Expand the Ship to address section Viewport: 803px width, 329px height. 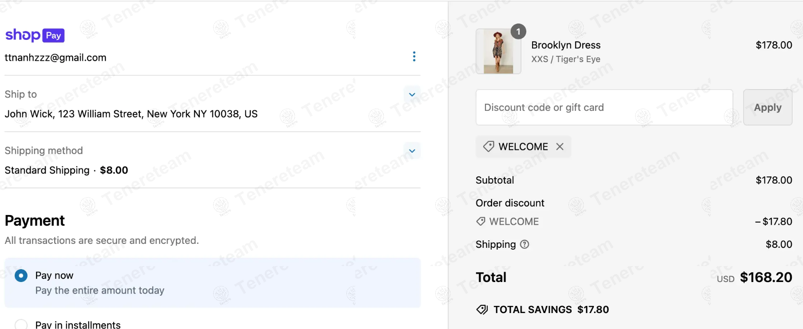412,94
